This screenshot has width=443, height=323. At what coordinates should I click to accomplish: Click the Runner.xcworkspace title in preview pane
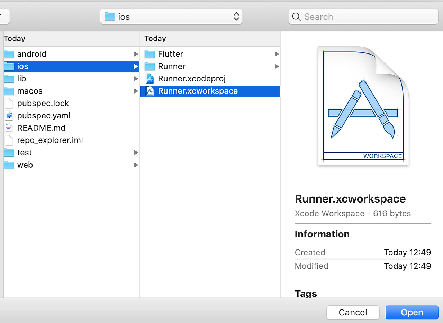(x=350, y=199)
